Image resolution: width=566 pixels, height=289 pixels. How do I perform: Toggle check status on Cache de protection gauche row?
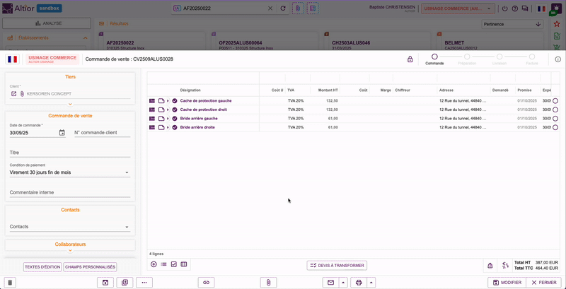(175, 101)
